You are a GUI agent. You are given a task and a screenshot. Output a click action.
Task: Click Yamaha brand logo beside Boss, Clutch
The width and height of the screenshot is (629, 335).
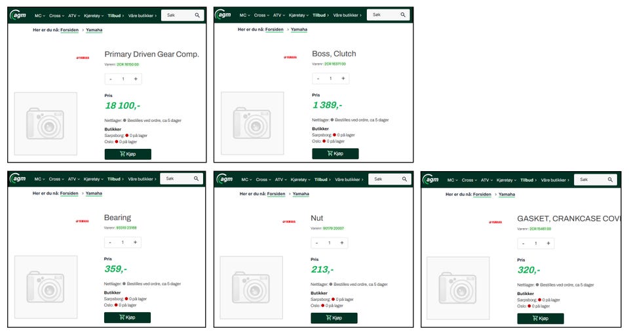tap(290, 58)
